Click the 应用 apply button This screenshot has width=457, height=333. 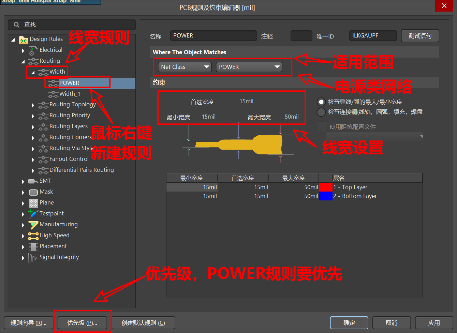[434, 323]
